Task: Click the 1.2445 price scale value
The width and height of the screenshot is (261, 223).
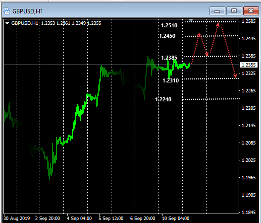Action: 249,39
